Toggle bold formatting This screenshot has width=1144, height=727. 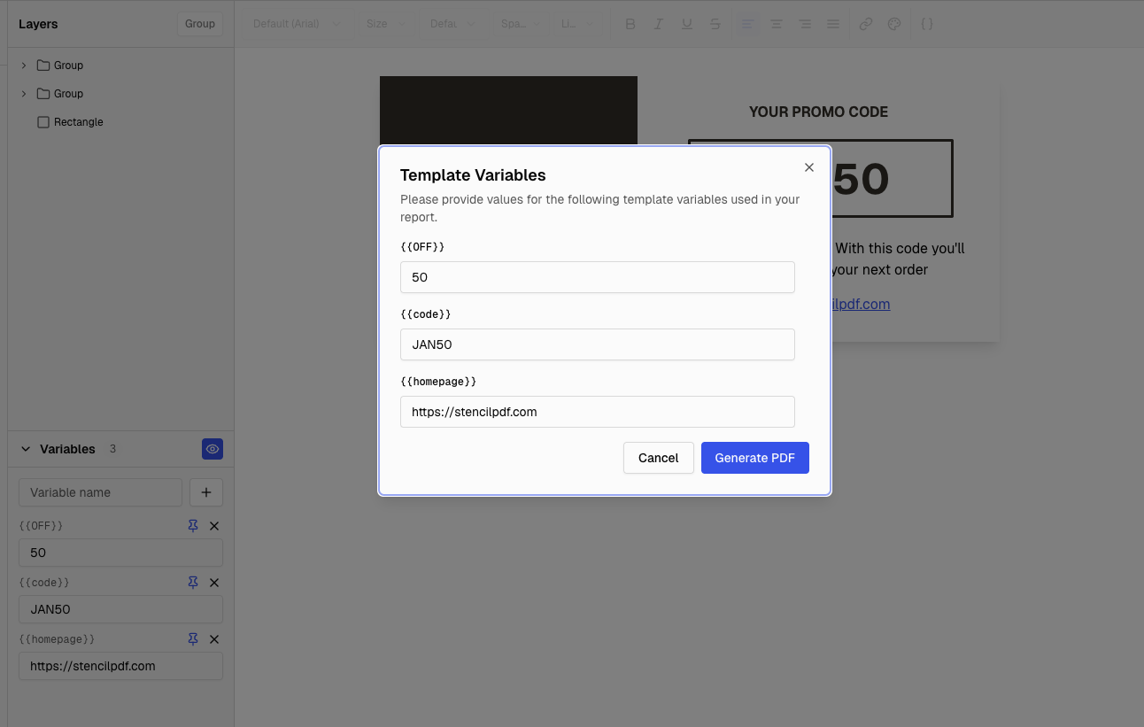pos(630,24)
